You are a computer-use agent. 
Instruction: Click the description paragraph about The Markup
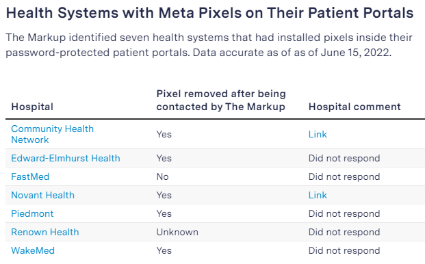click(x=209, y=45)
